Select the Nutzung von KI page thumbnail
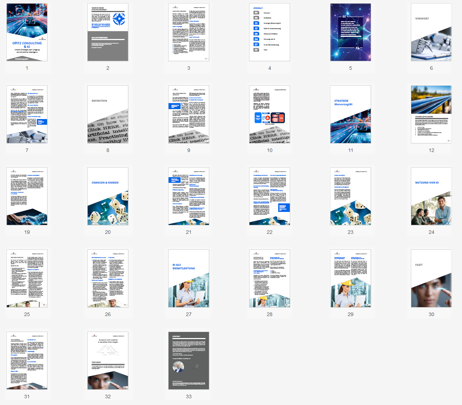The image size is (462, 405). pyautogui.click(x=431, y=196)
